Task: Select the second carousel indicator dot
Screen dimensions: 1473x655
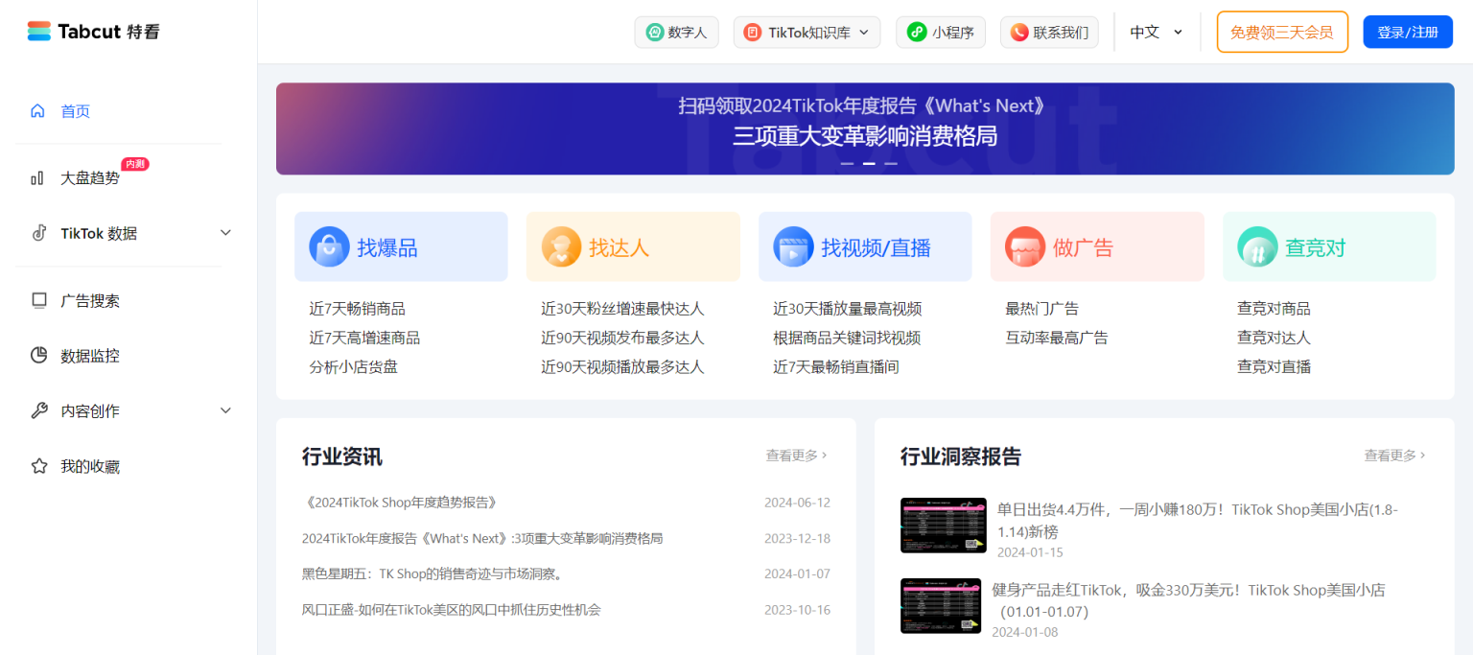Action: pyautogui.click(x=868, y=164)
